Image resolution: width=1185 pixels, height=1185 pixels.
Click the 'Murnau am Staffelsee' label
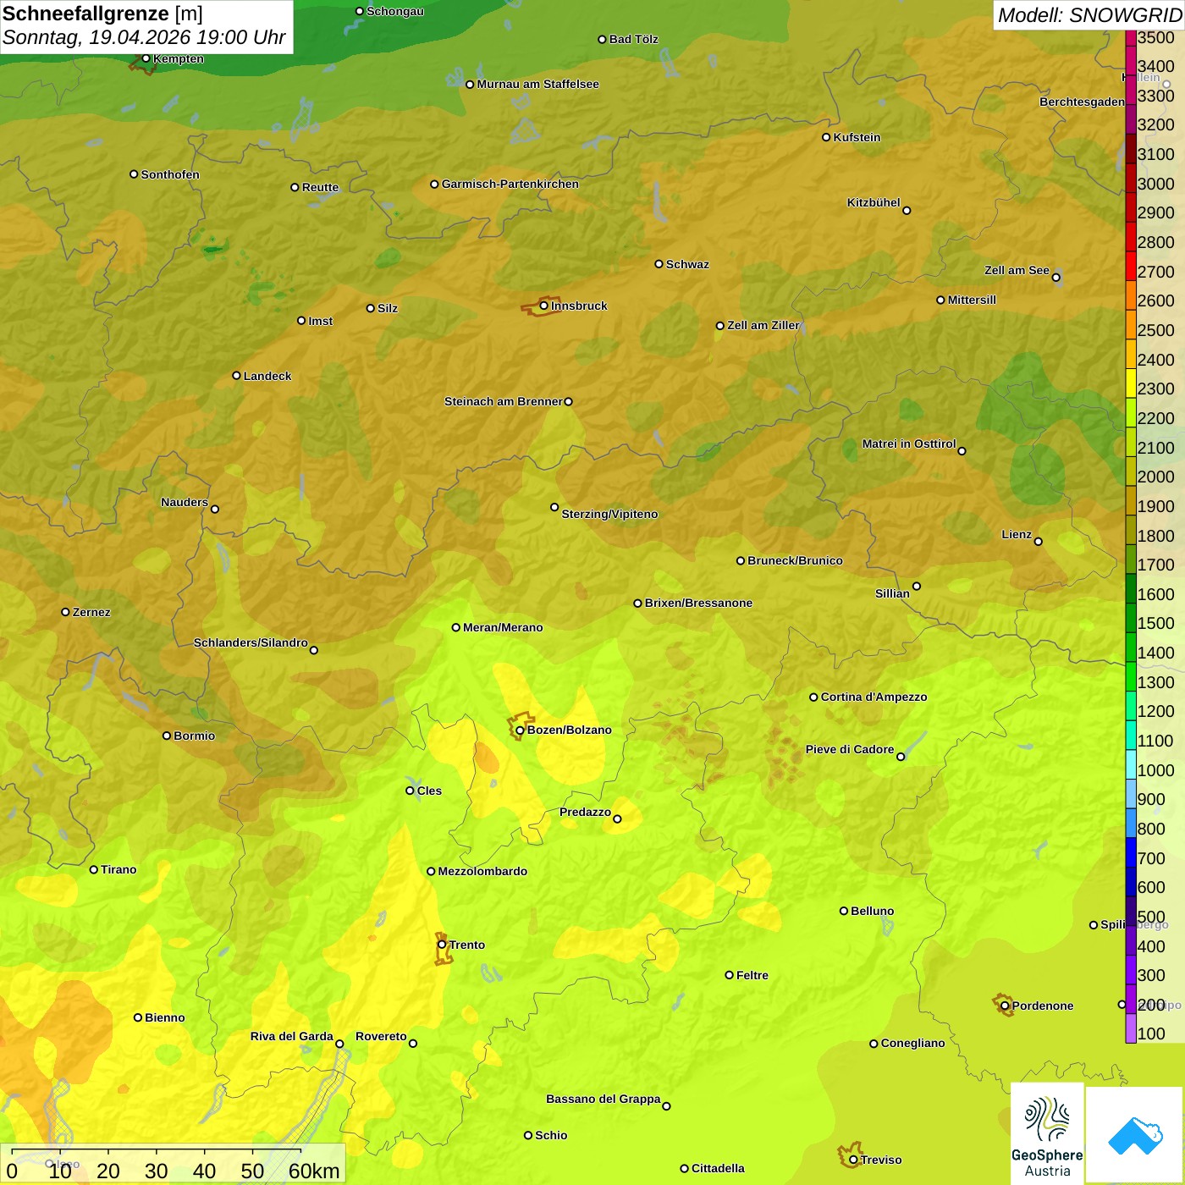point(537,84)
